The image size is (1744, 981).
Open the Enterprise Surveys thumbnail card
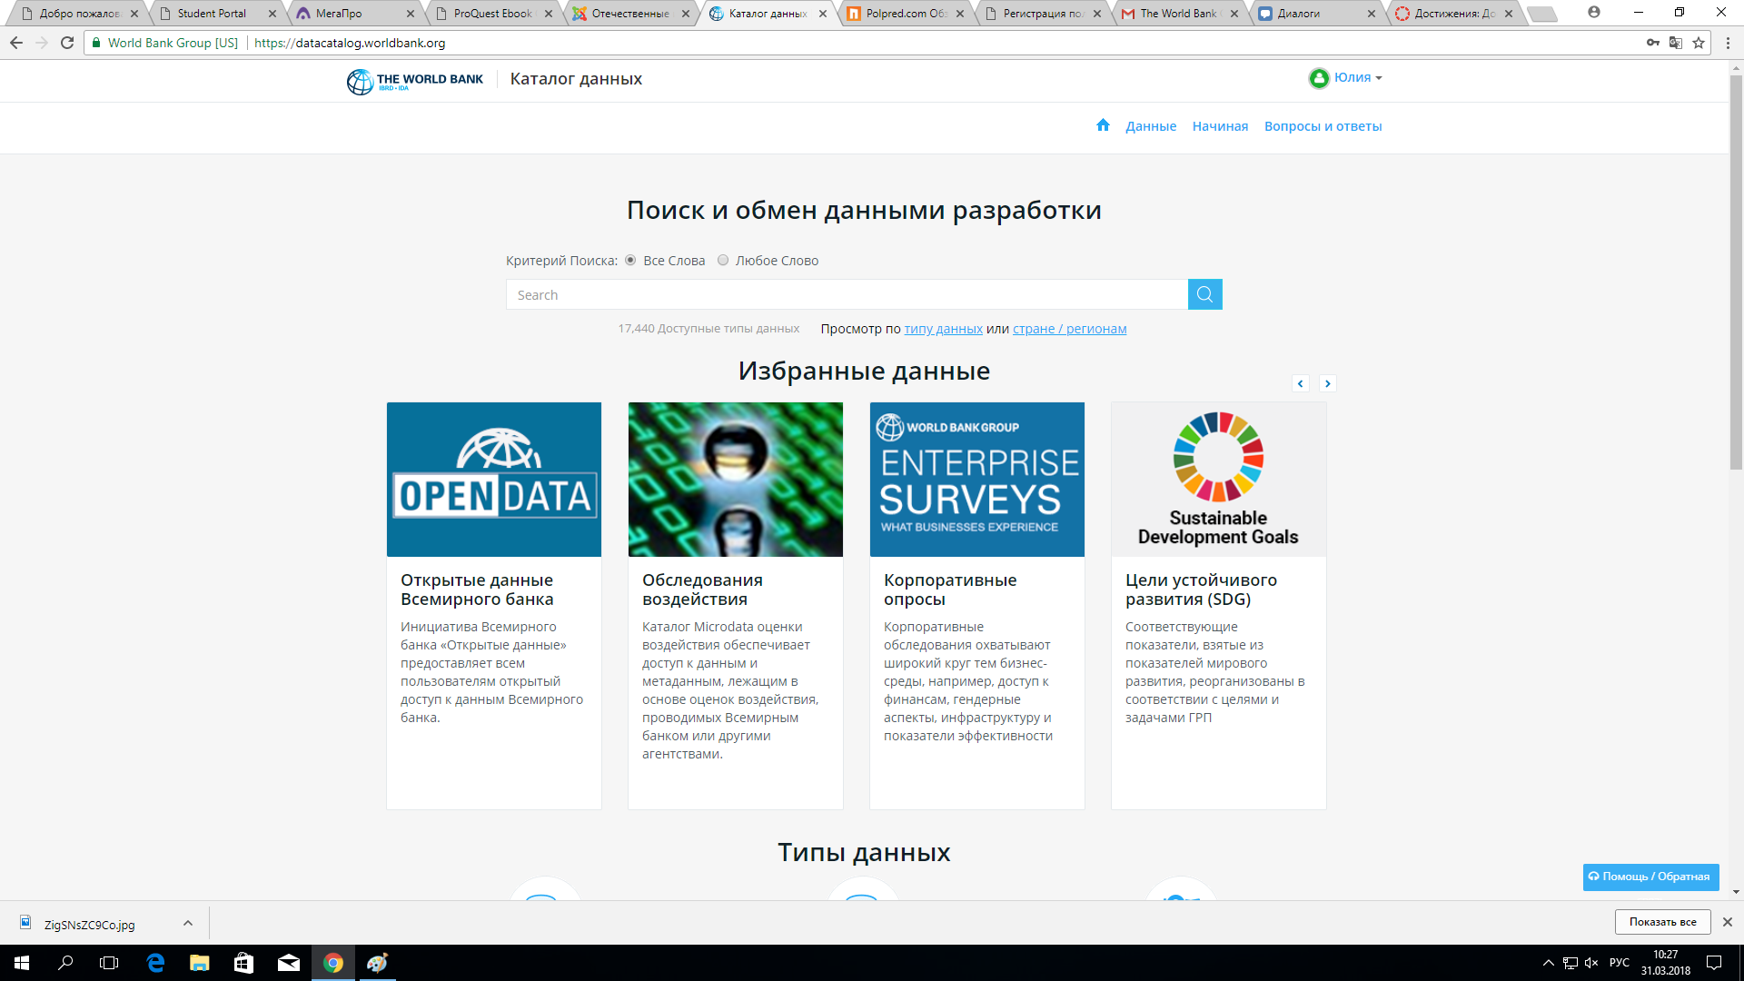(976, 480)
